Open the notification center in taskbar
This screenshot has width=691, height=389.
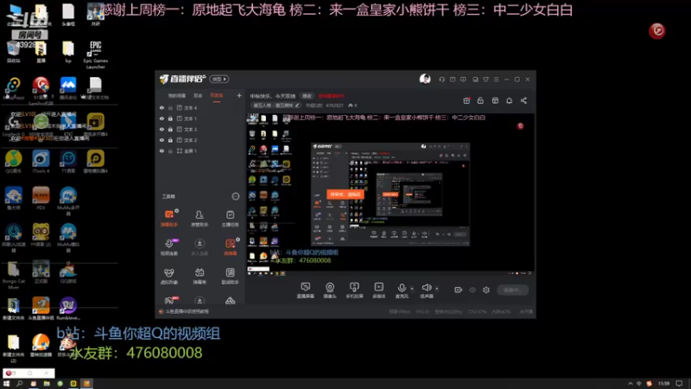pyautogui.click(x=680, y=383)
